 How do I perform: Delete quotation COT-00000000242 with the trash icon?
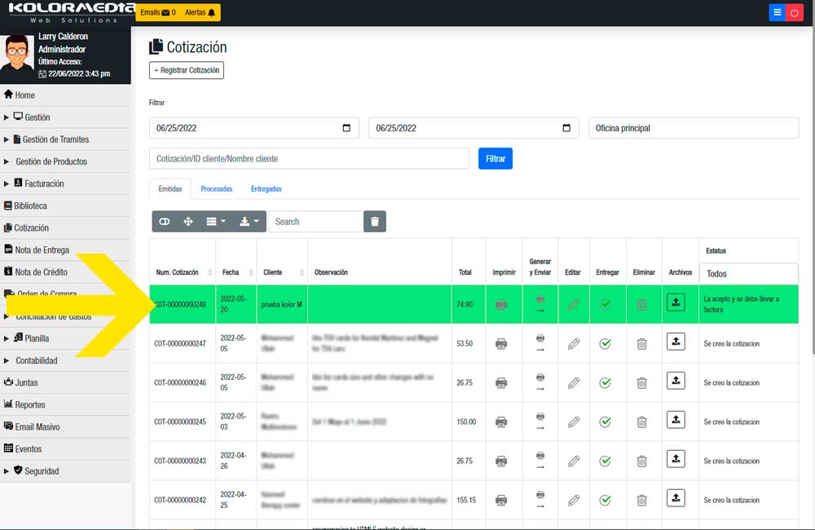coord(642,500)
